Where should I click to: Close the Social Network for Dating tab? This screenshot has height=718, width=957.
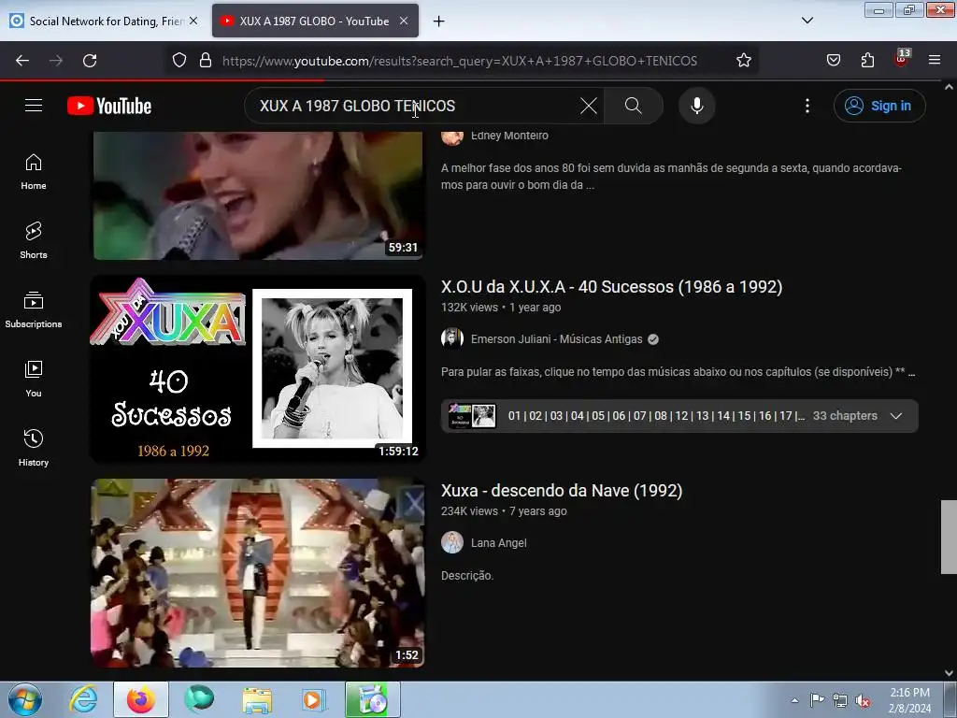193,21
